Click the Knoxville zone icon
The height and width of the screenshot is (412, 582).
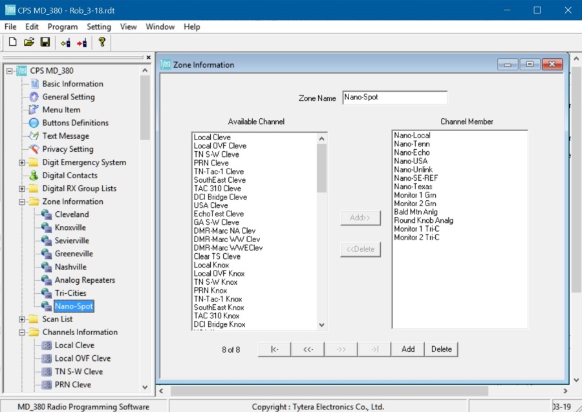point(47,227)
